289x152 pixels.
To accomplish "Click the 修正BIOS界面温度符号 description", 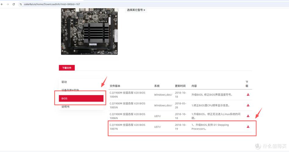I will pos(212,95).
